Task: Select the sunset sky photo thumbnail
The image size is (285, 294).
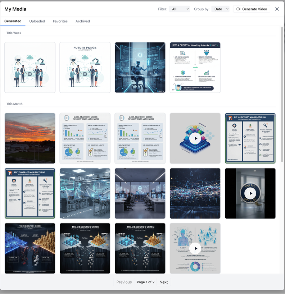Action: (x=30, y=138)
